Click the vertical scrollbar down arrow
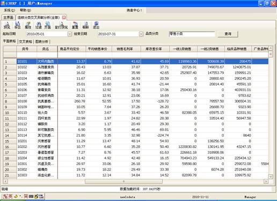 click(x=271, y=176)
